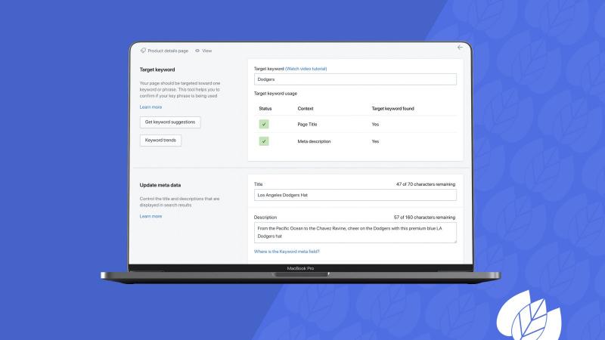This screenshot has height=340, width=605.
Task: Open the Watch video tutorial link
Action: pyautogui.click(x=306, y=69)
